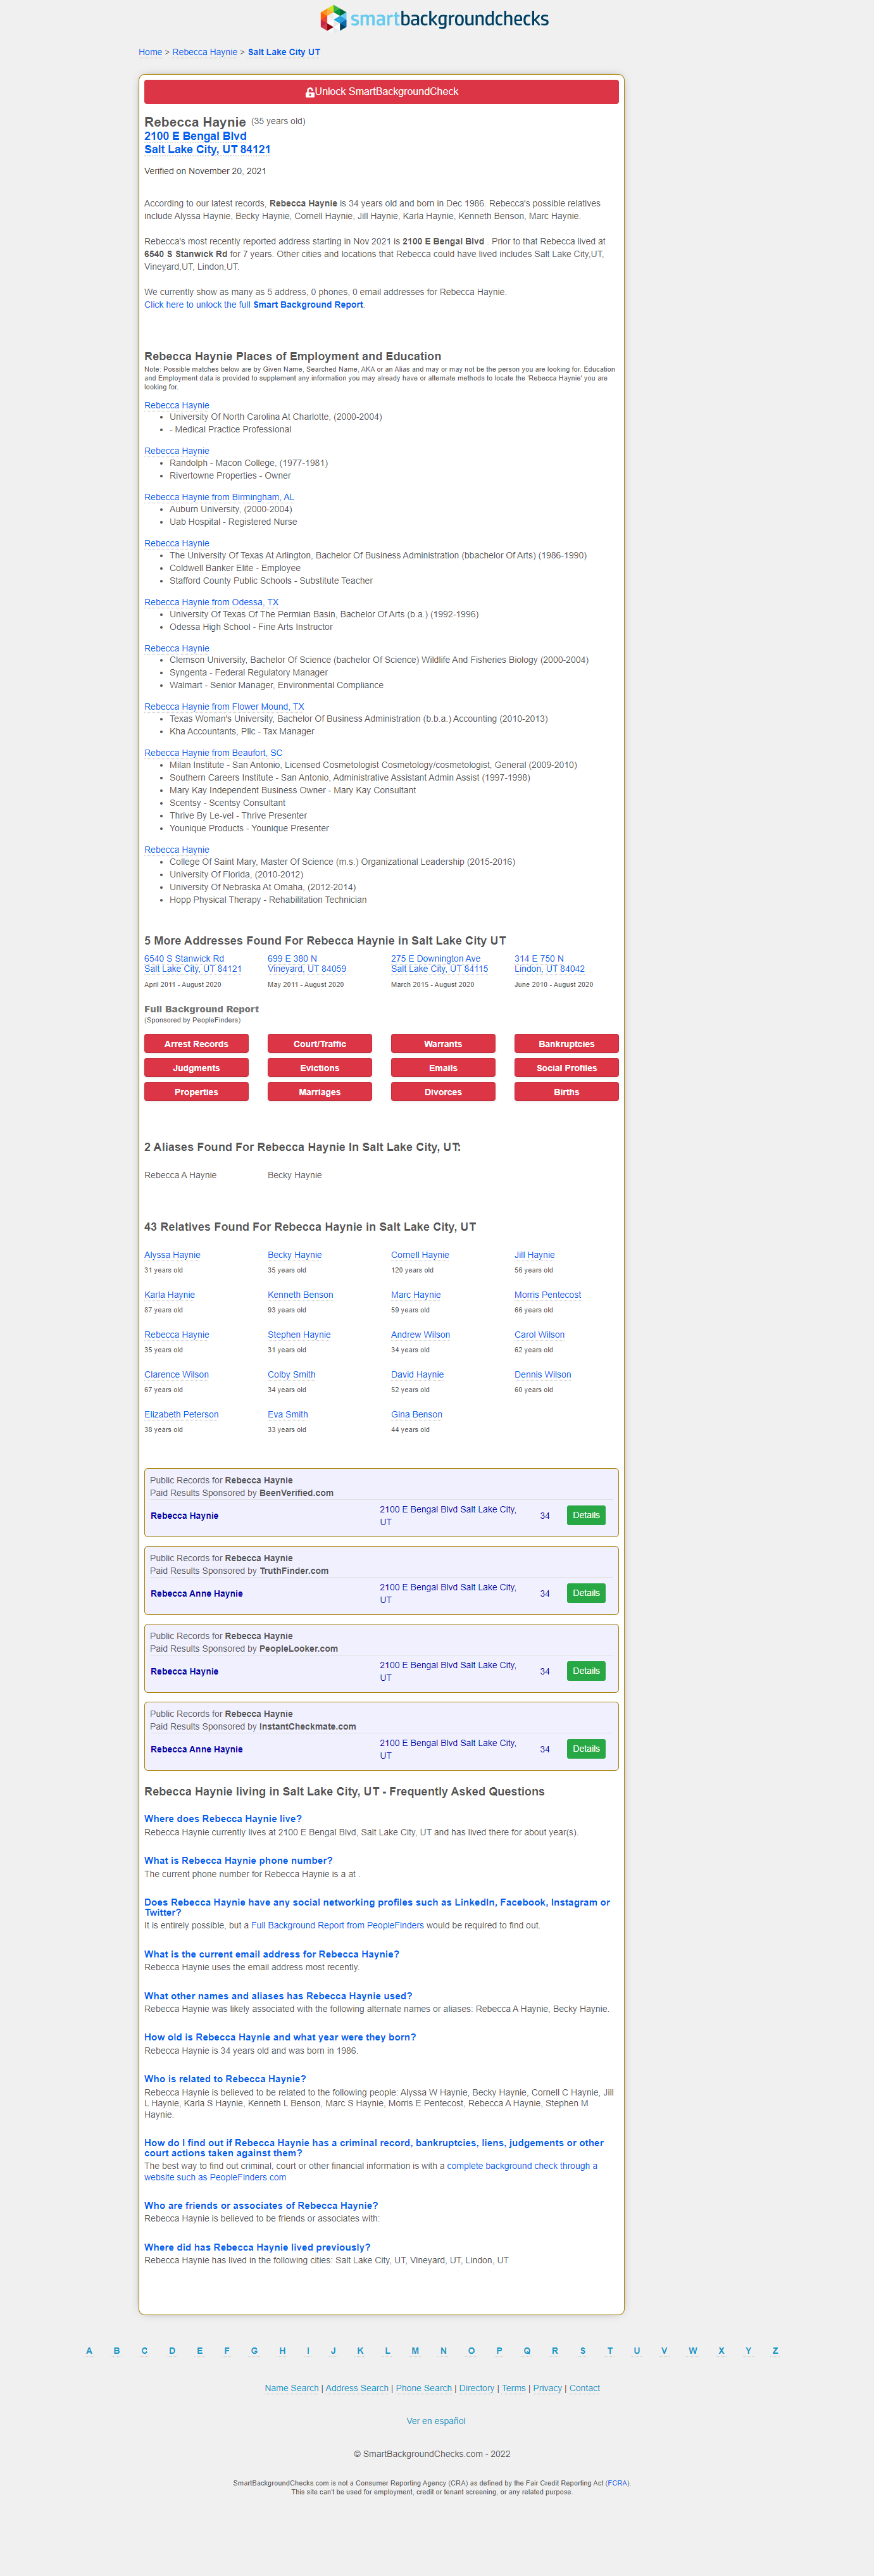
Task: Select letter A in alphabet directory
Action: click(89, 2351)
